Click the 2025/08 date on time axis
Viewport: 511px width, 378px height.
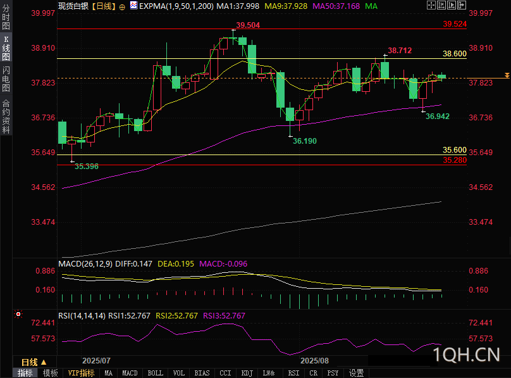314,361
